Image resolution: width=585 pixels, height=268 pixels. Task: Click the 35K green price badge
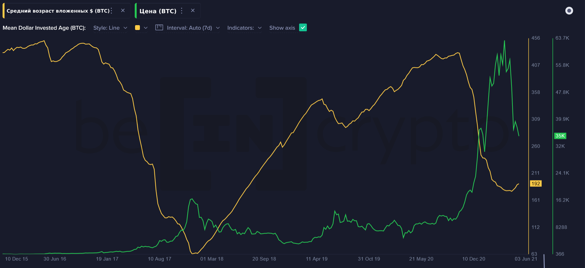pos(560,136)
